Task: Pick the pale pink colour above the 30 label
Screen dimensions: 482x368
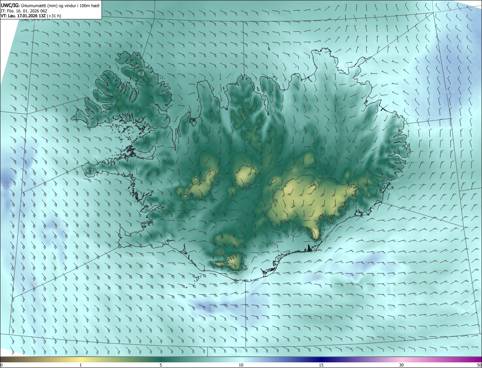Action: (x=401, y=359)
